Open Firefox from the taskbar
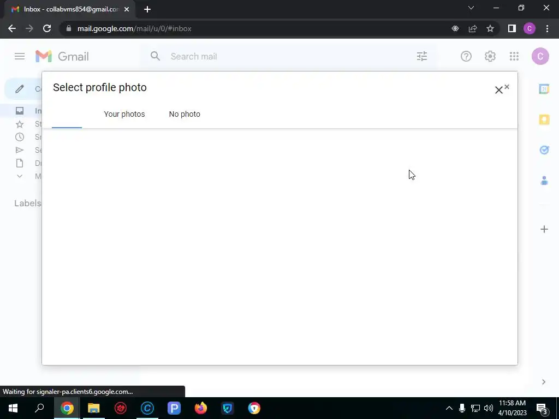The width and height of the screenshot is (559, 419). [201, 408]
